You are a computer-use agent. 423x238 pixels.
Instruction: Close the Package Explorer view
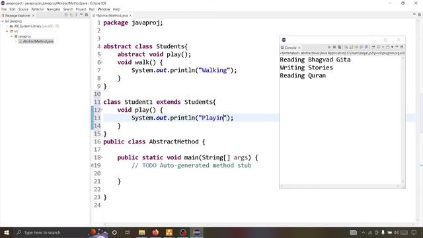click(x=33, y=16)
